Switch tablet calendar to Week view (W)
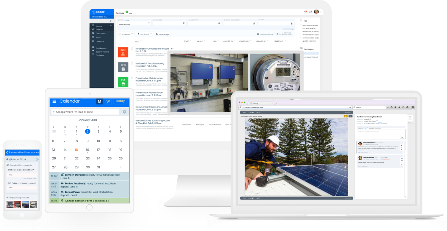 pos(108,101)
